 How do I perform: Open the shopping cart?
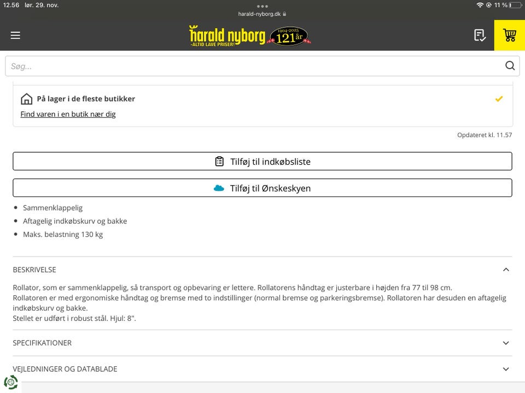point(510,35)
